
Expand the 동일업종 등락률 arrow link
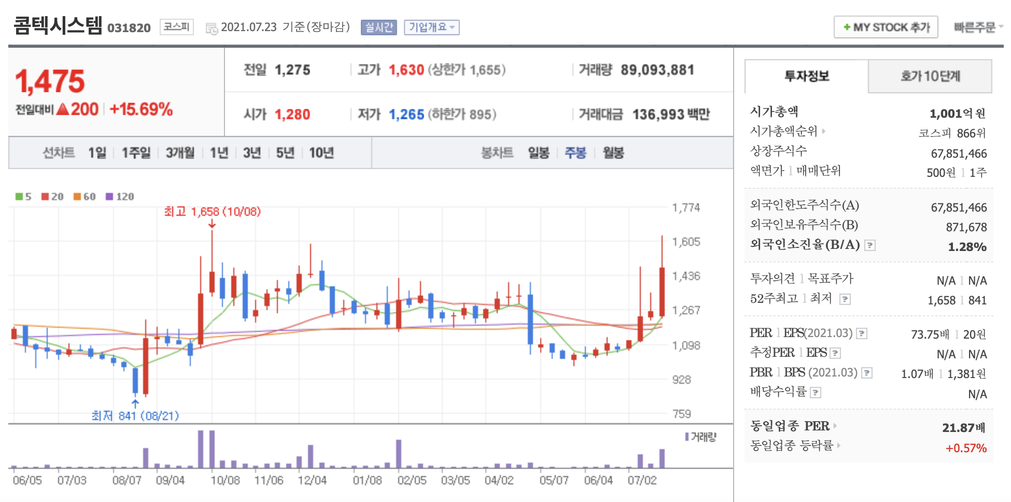coord(838,445)
